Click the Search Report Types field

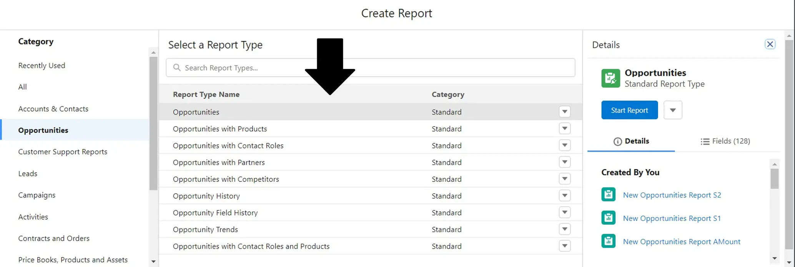(x=377, y=68)
